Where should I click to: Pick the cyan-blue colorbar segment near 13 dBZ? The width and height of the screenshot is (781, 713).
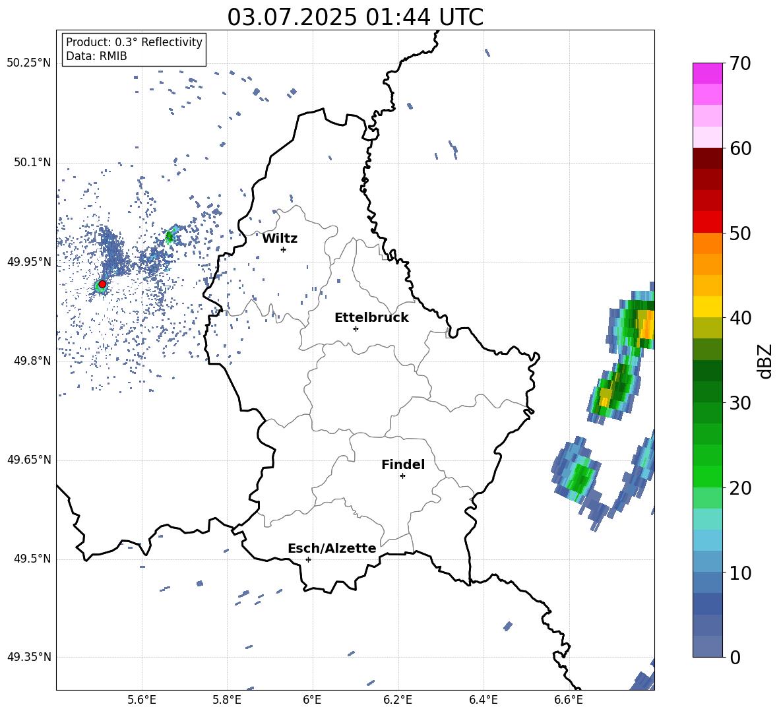point(707,540)
